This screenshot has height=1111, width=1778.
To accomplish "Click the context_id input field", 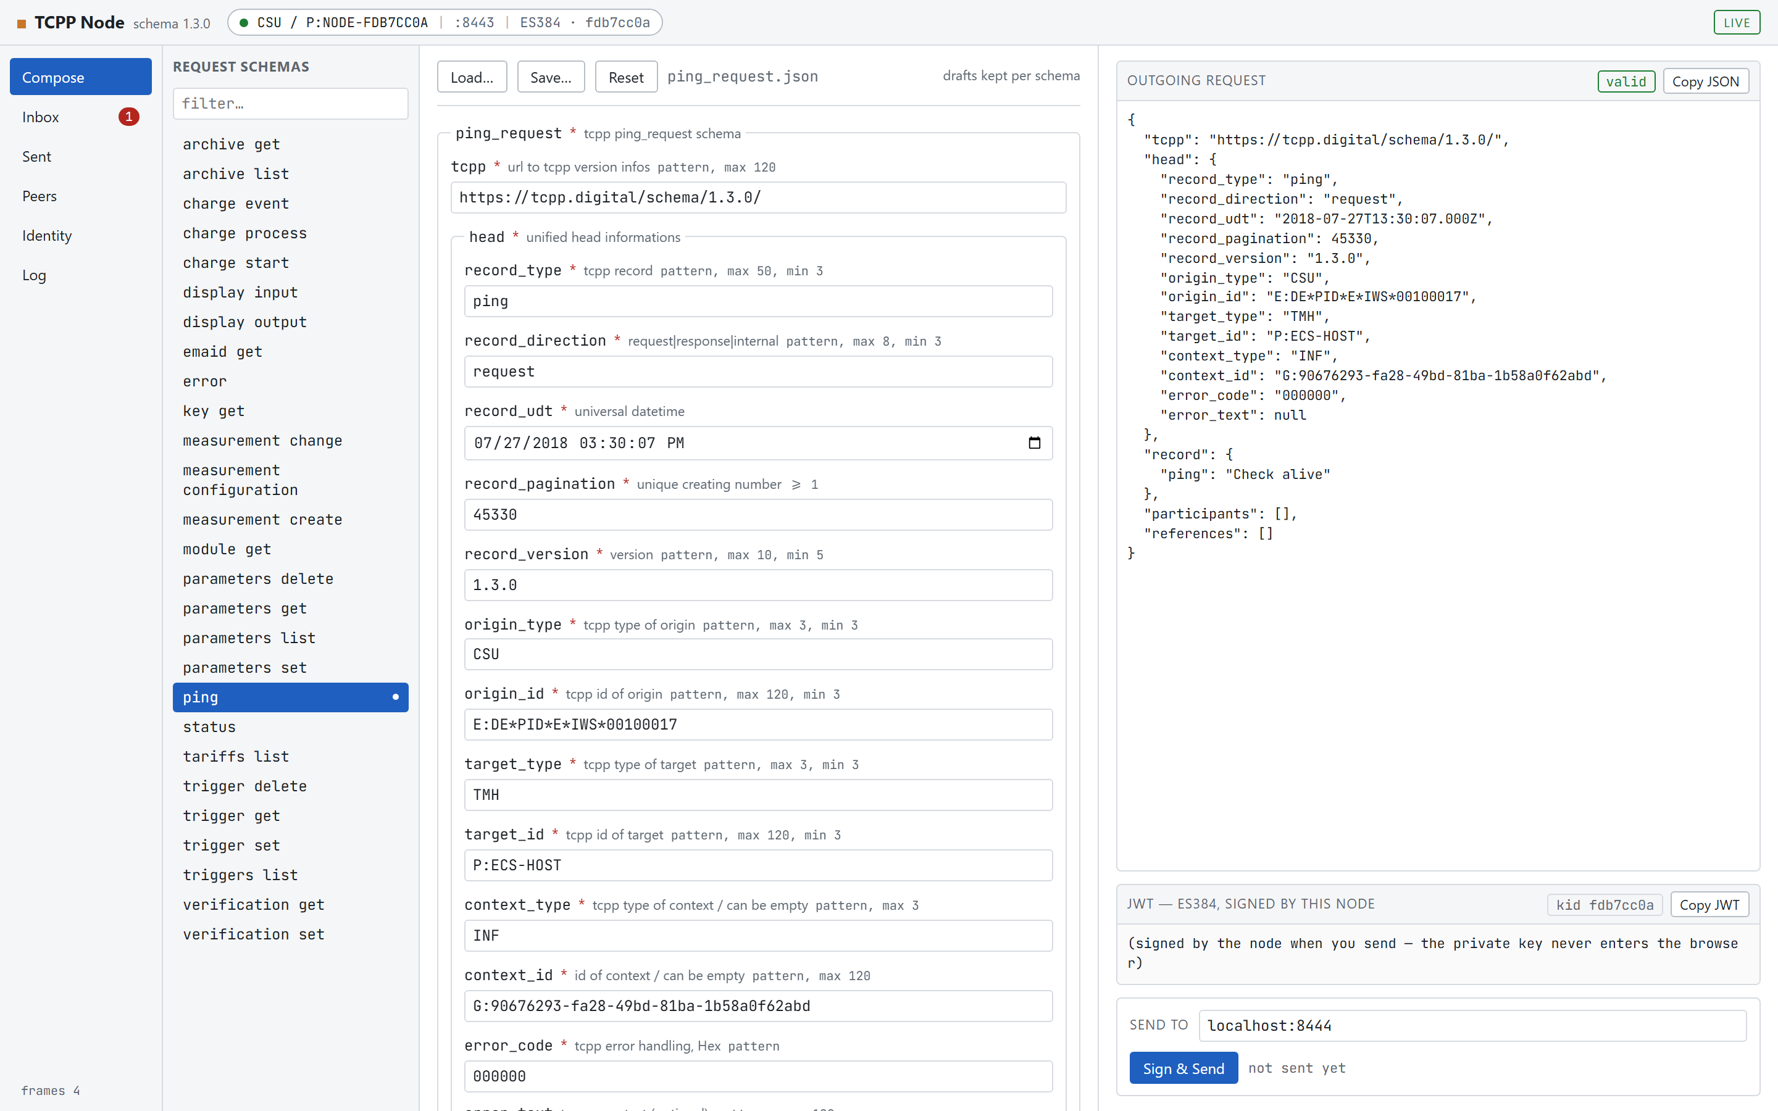I will tap(758, 1006).
